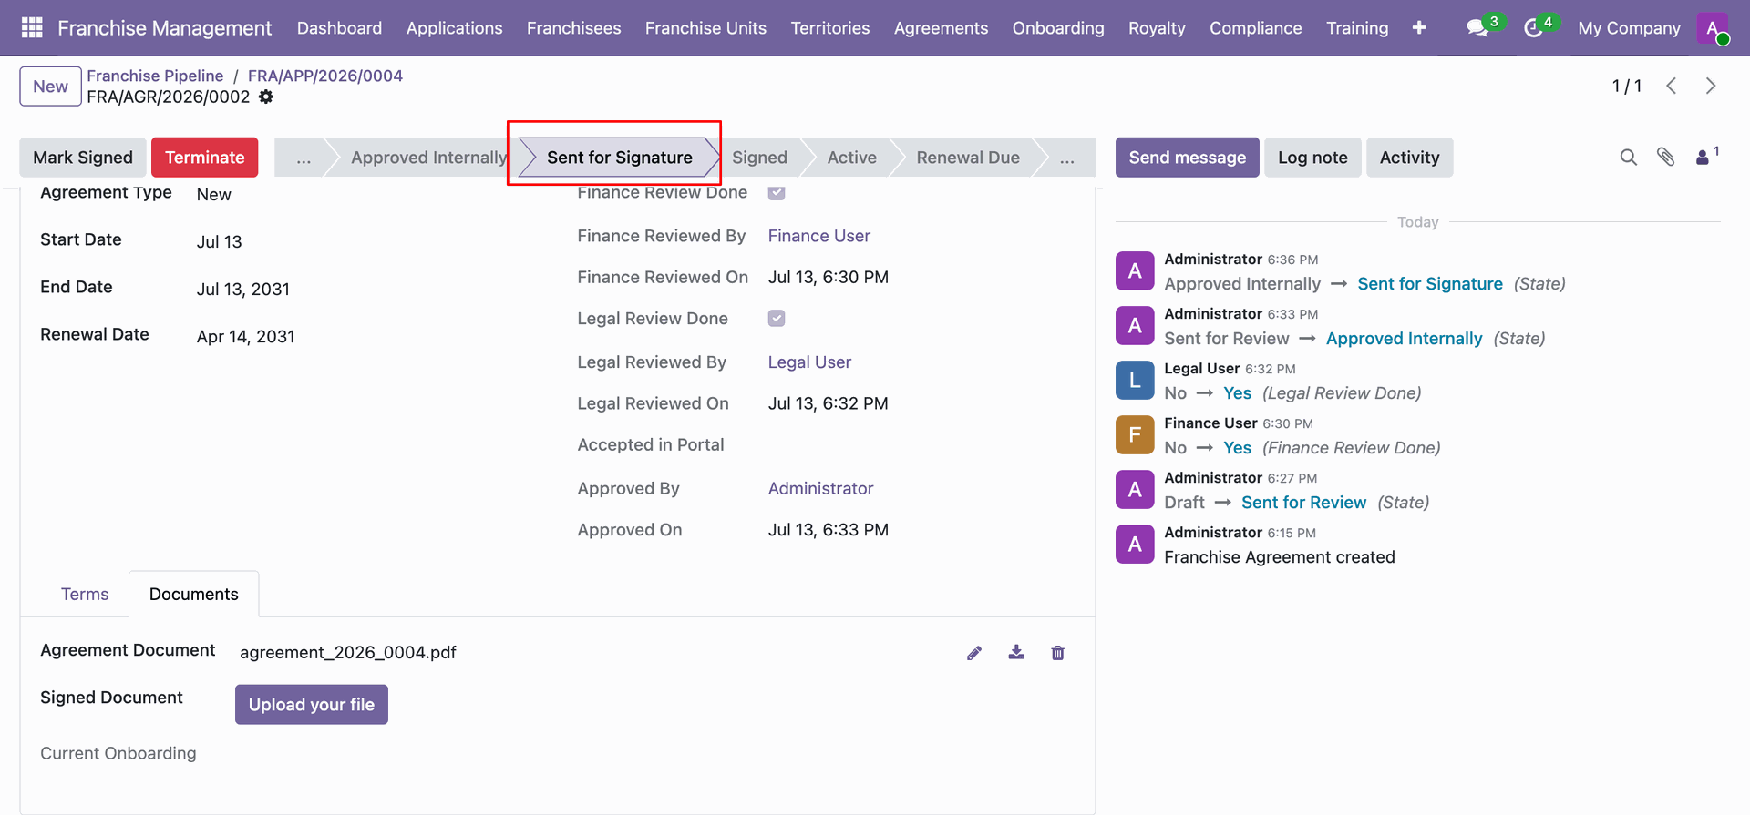Screen dimensions: 1750x815
Task: Open Franchisees menu
Action: pos(573,28)
